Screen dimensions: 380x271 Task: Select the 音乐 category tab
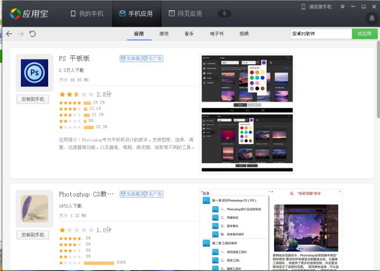click(x=189, y=34)
